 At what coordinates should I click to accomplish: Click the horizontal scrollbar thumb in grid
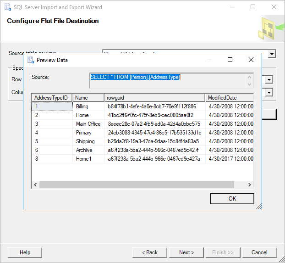[x=137, y=185]
